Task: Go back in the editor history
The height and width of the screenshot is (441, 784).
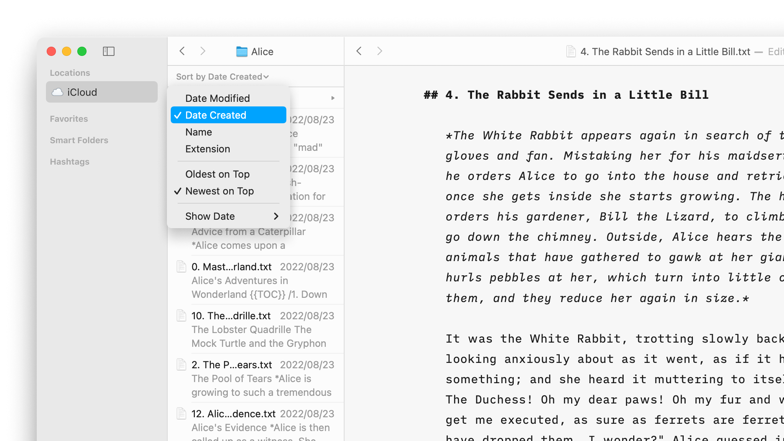Action: (359, 51)
